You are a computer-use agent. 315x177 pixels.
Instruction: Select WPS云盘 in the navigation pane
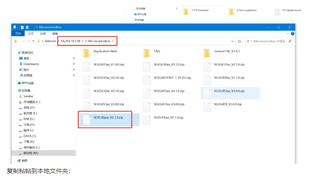[x=28, y=83]
